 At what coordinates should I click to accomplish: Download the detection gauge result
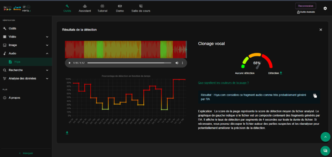(281, 73)
